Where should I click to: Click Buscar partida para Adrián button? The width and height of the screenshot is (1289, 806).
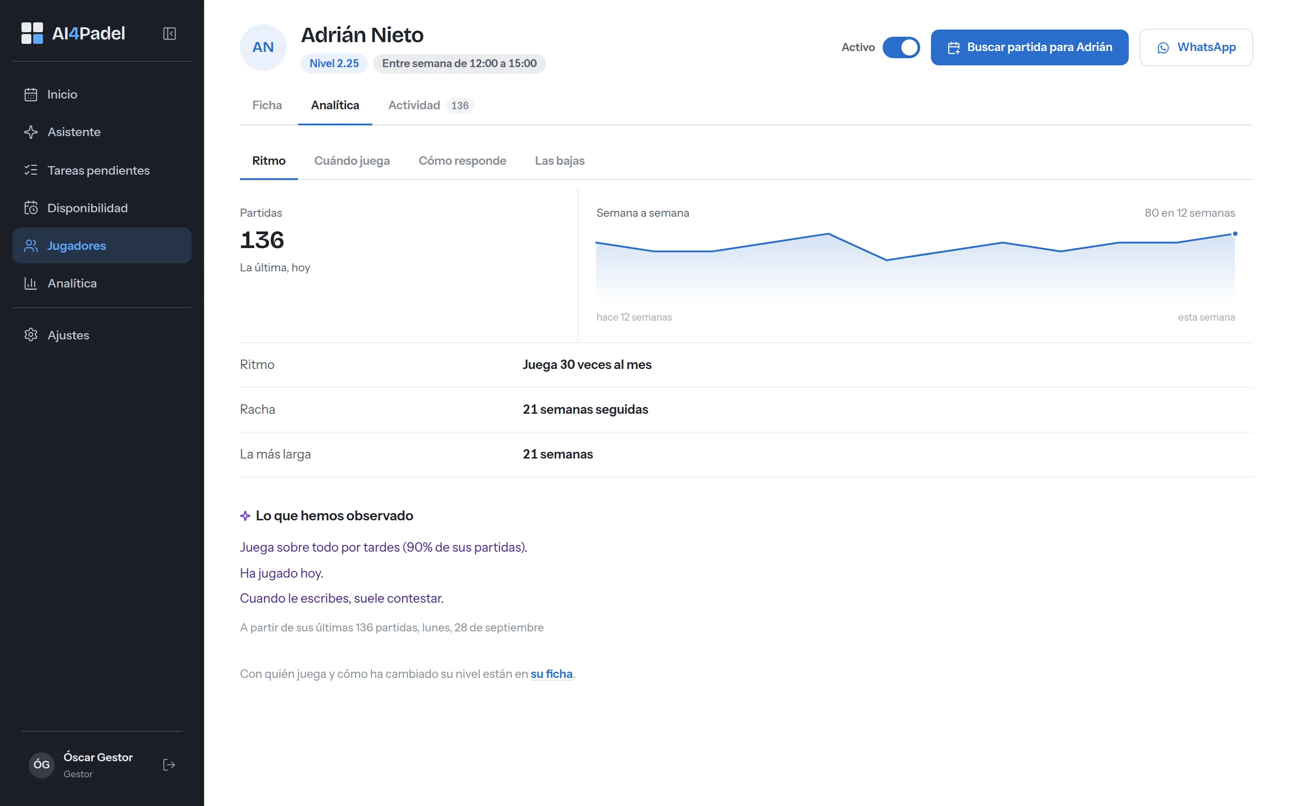point(1029,47)
